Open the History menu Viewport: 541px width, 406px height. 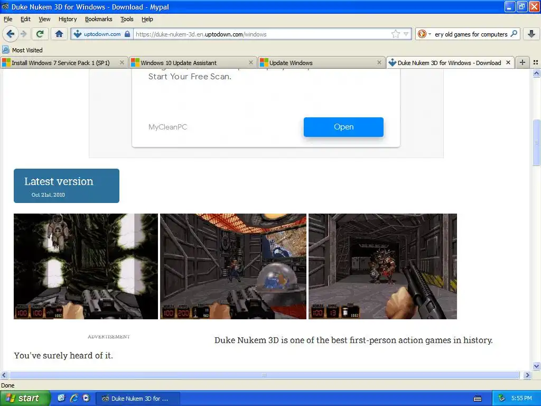[68, 19]
